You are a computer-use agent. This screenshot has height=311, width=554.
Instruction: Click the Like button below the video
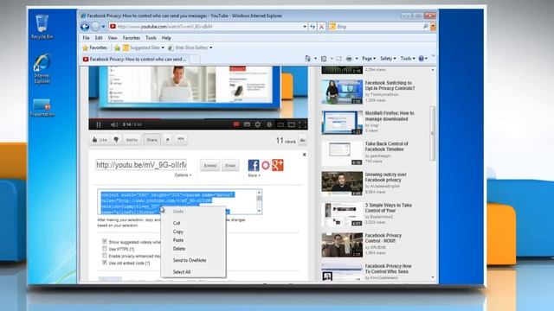(100, 140)
